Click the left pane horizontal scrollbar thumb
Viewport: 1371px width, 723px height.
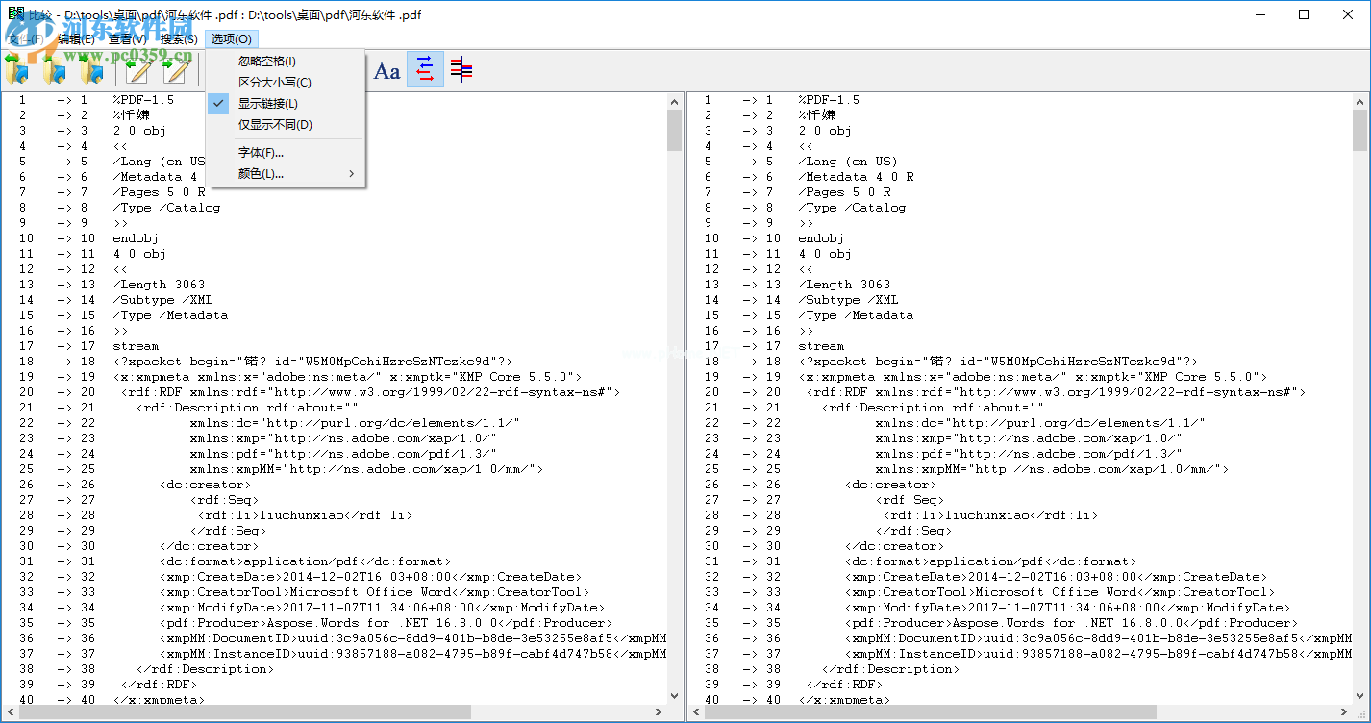tap(245, 712)
